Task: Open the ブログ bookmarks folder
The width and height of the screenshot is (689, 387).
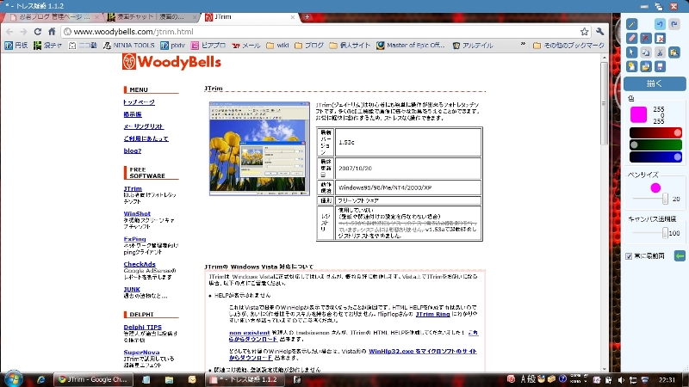Action: pos(309,46)
